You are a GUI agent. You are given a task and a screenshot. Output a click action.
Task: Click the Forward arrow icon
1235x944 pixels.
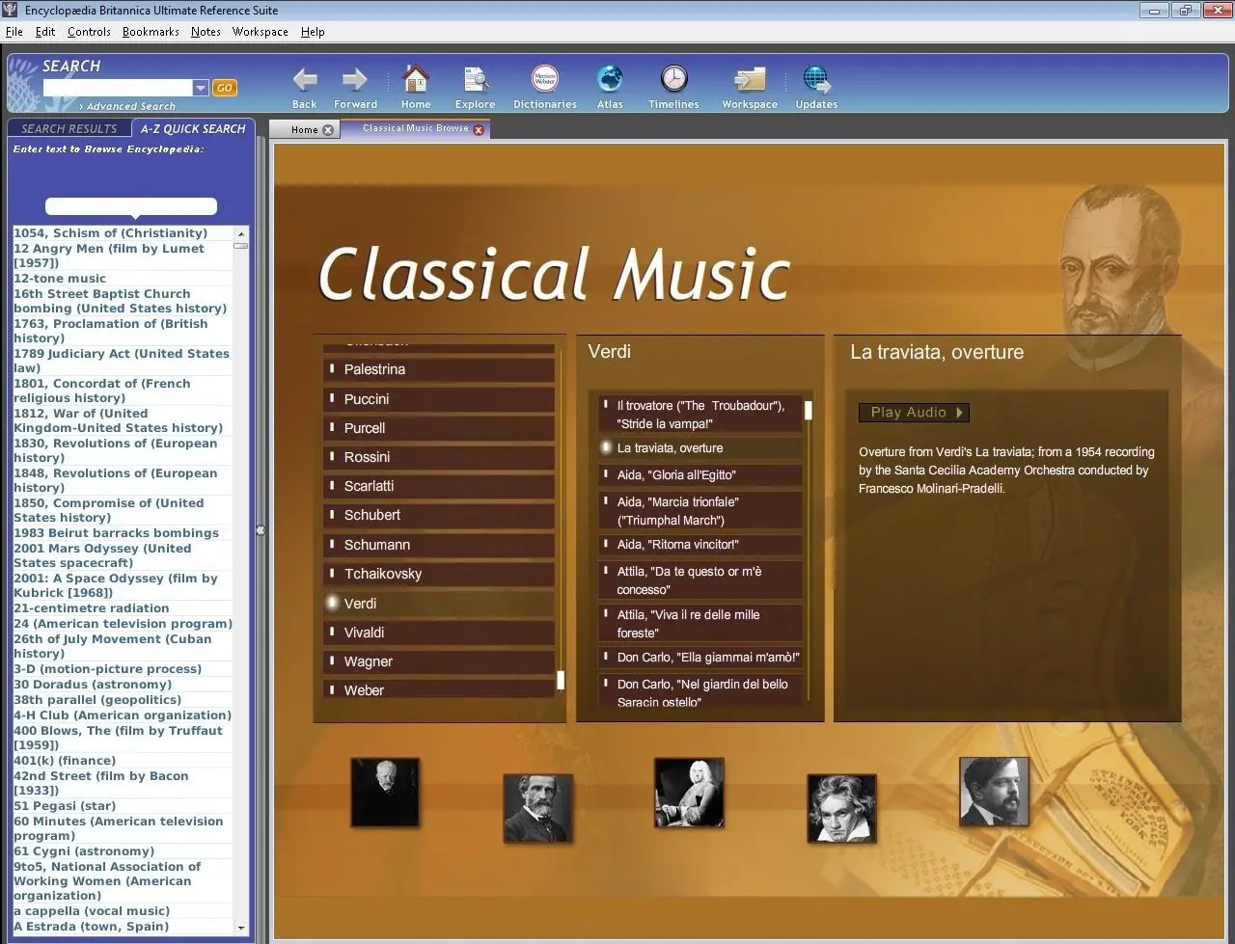355,80
